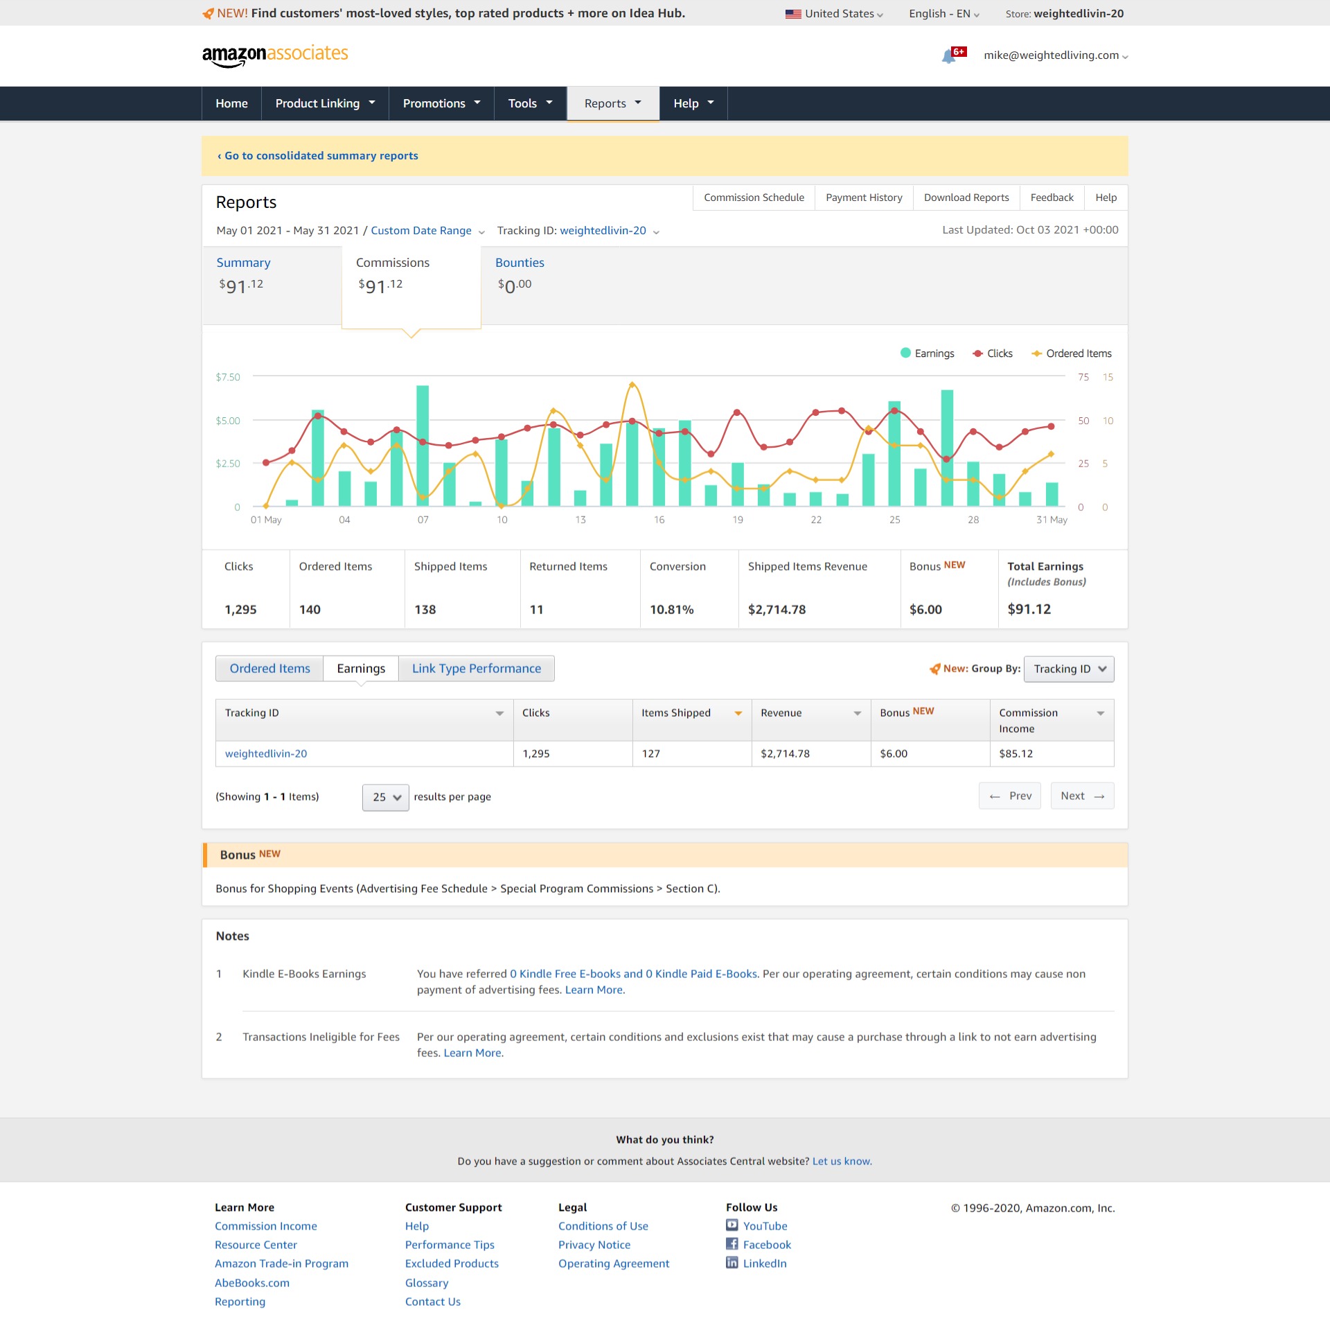Image resolution: width=1330 pixels, height=1339 pixels.
Task: Open the Operating Agreement link
Action: coord(614,1263)
